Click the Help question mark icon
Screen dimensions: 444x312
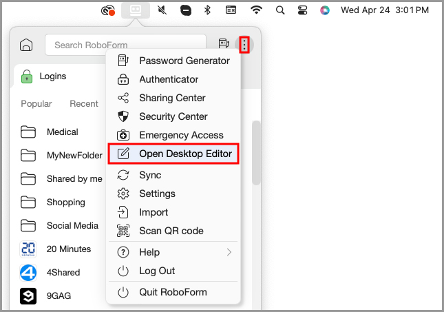click(x=123, y=252)
